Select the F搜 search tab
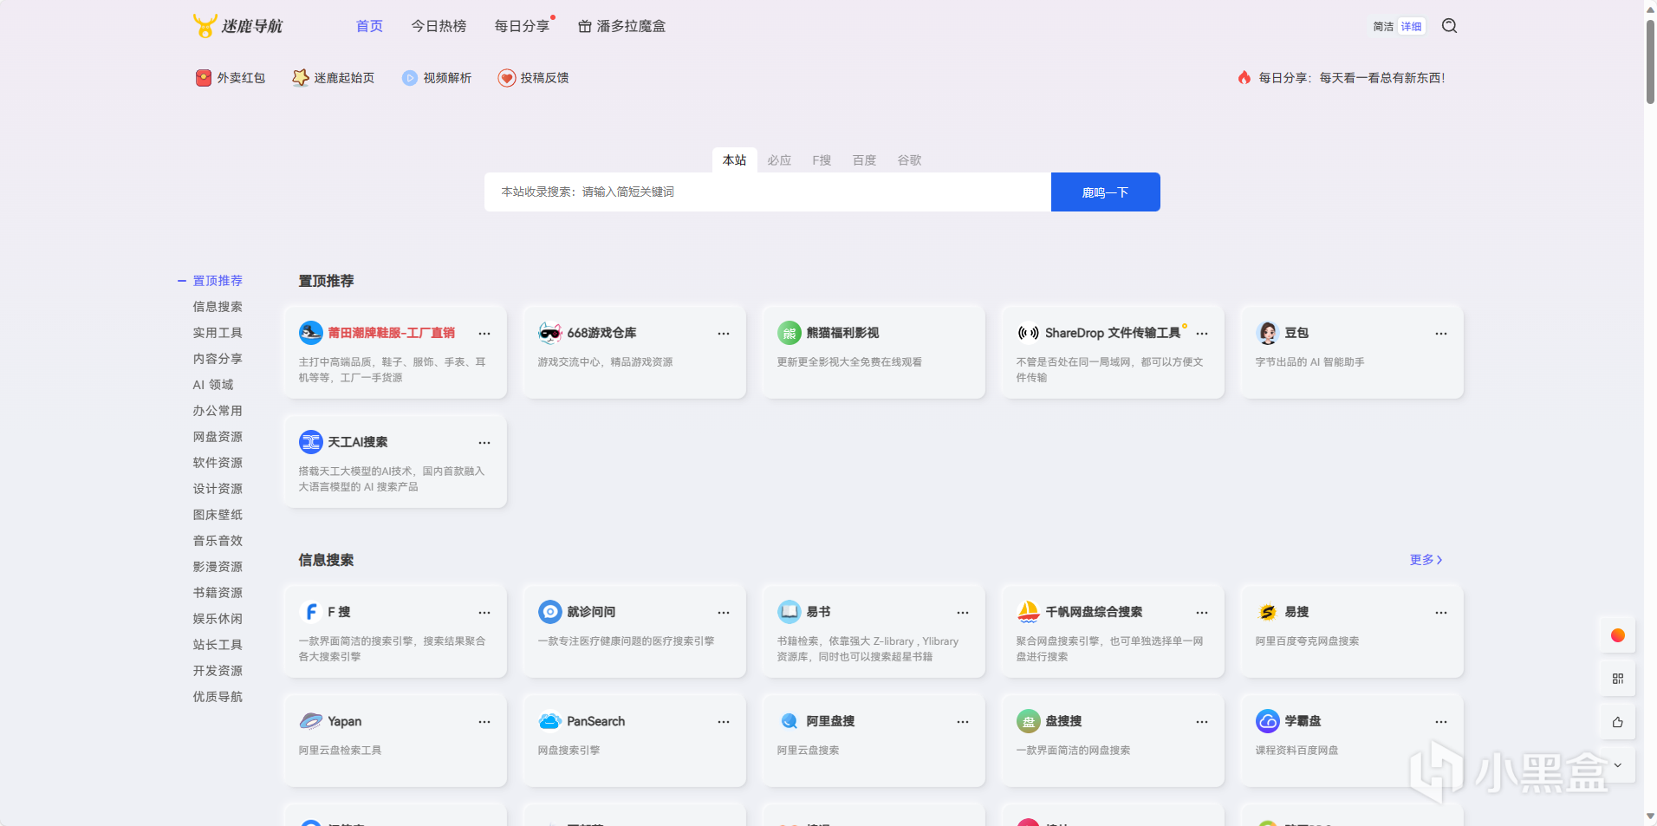 tap(822, 160)
